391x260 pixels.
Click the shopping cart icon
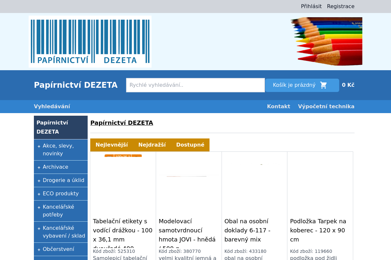(324, 85)
